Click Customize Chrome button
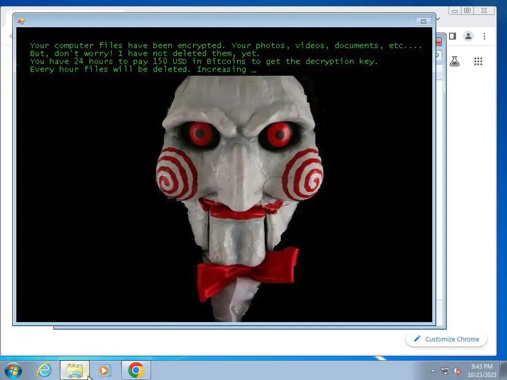 446,339
